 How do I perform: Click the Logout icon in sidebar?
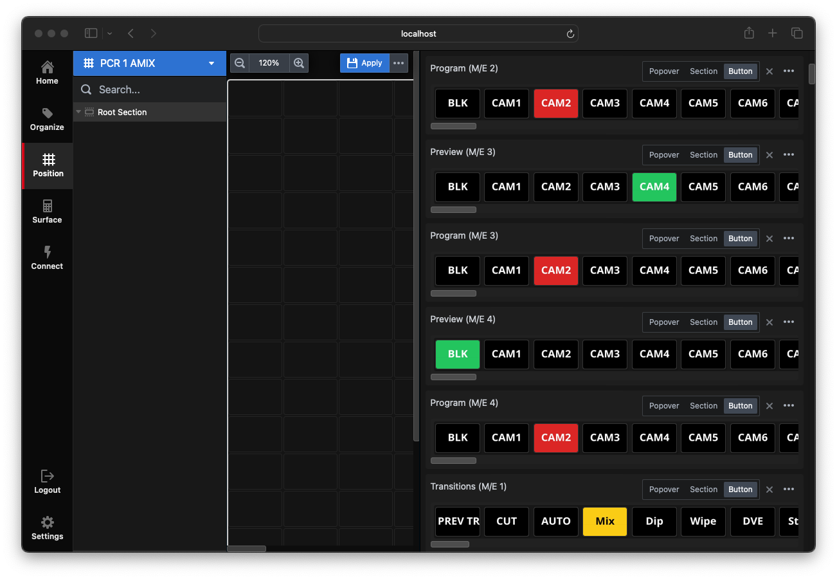click(x=47, y=476)
